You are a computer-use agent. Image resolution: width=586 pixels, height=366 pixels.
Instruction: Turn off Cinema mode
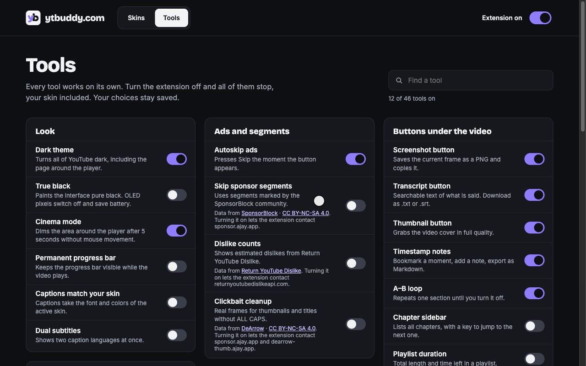(177, 231)
